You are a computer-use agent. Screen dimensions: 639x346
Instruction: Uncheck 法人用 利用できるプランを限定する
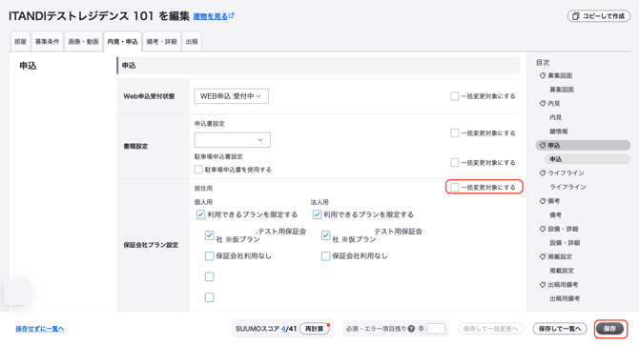(317, 214)
